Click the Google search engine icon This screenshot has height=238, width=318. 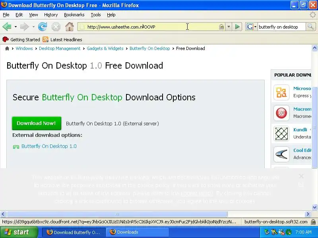click(250, 27)
